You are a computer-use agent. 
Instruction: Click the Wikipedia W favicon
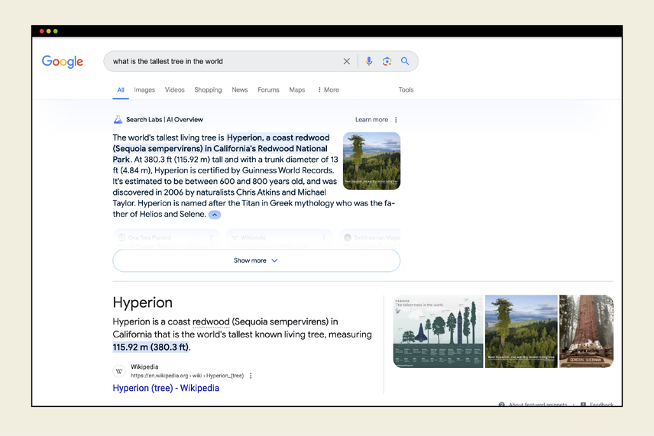119,371
